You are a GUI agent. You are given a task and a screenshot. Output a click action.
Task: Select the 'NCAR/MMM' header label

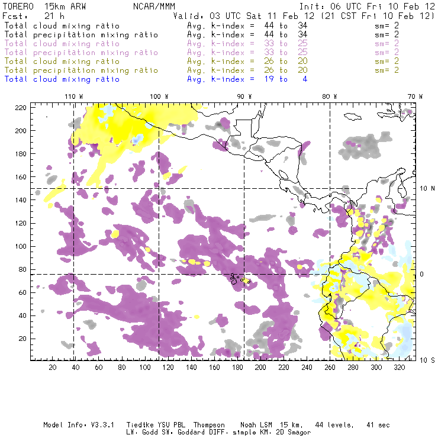point(154,7)
